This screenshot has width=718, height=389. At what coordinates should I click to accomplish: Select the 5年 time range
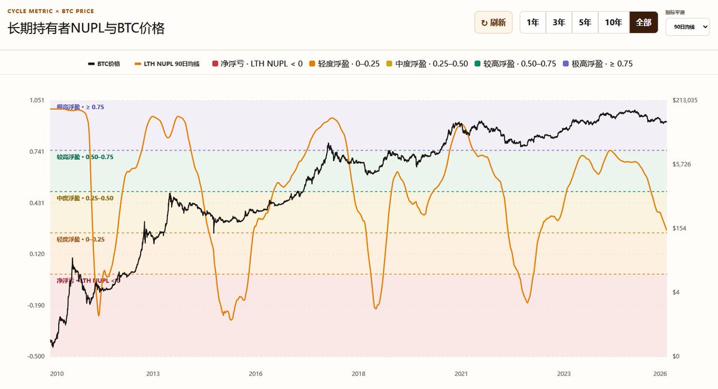coord(585,23)
